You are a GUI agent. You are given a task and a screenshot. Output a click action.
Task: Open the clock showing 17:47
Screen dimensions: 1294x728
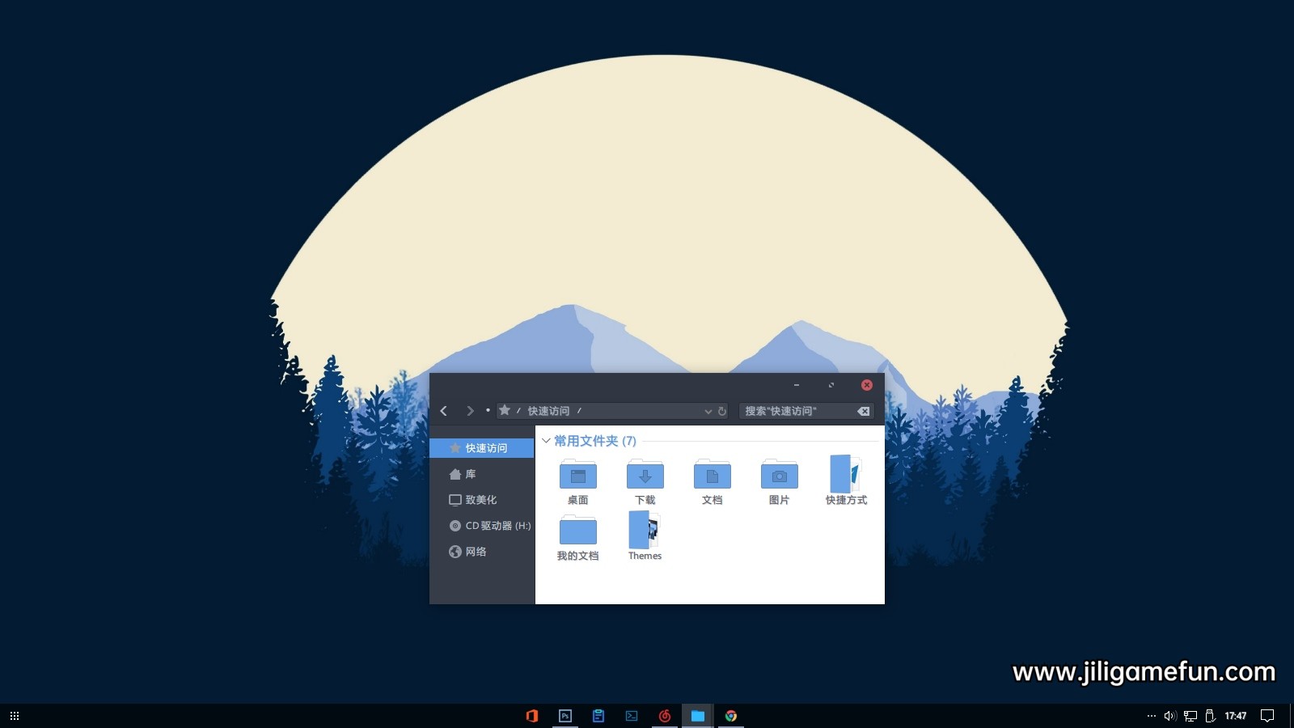1236,716
